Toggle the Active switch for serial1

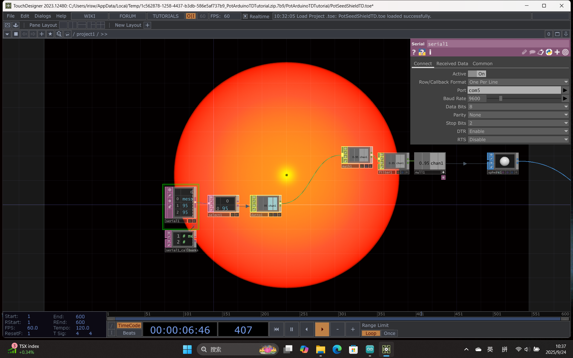point(477,74)
